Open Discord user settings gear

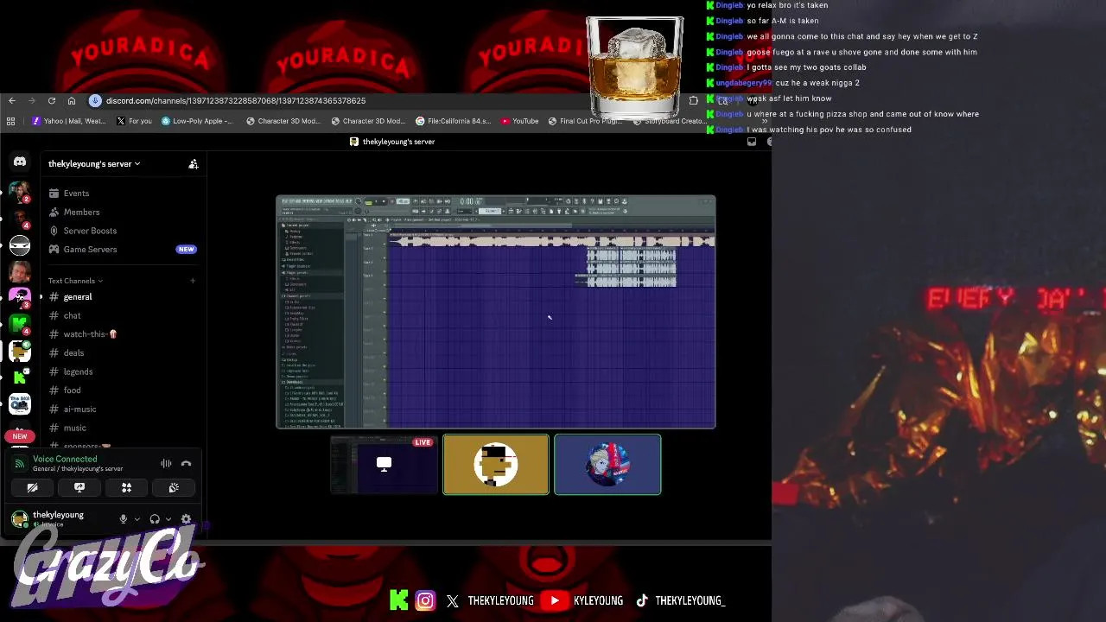[x=186, y=519]
